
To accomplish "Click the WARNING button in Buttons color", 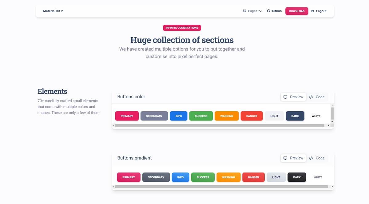I will click(x=227, y=116).
